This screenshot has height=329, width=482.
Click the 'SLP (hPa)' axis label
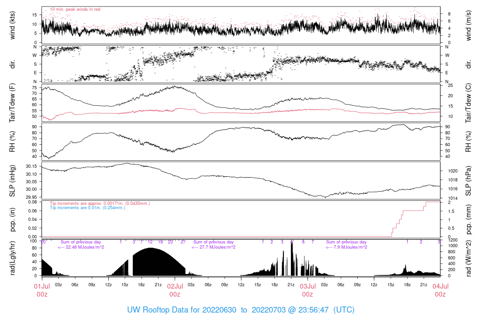click(468, 181)
